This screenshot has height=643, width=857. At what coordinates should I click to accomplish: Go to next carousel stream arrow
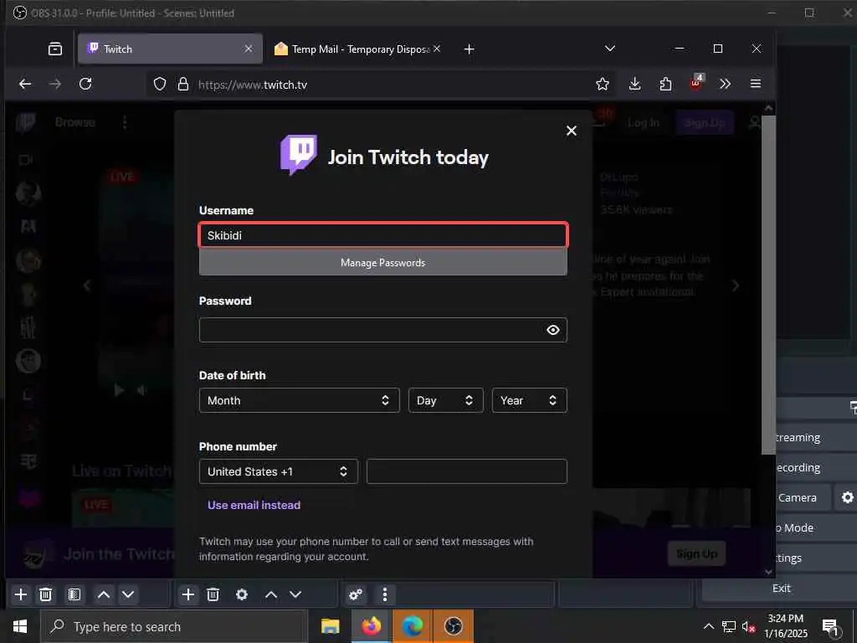coord(736,285)
